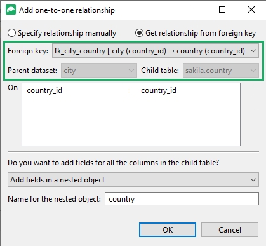This screenshot has width=266, height=246.
Task: Click the 'Name for the nested object' text field
Action: click(182, 199)
